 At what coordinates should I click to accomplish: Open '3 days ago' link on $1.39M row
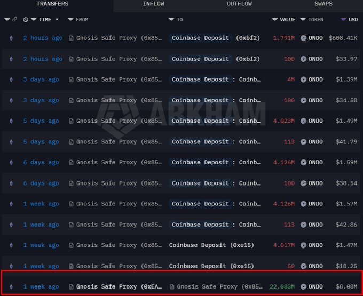tap(41, 79)
